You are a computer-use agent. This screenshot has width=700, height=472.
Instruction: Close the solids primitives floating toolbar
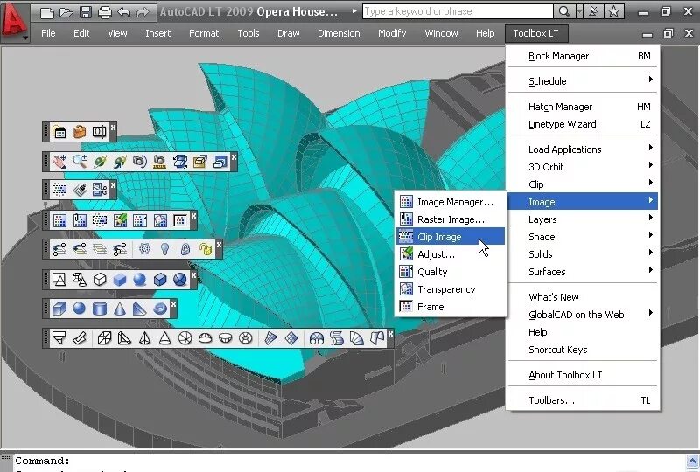click(x=173, y=304)
